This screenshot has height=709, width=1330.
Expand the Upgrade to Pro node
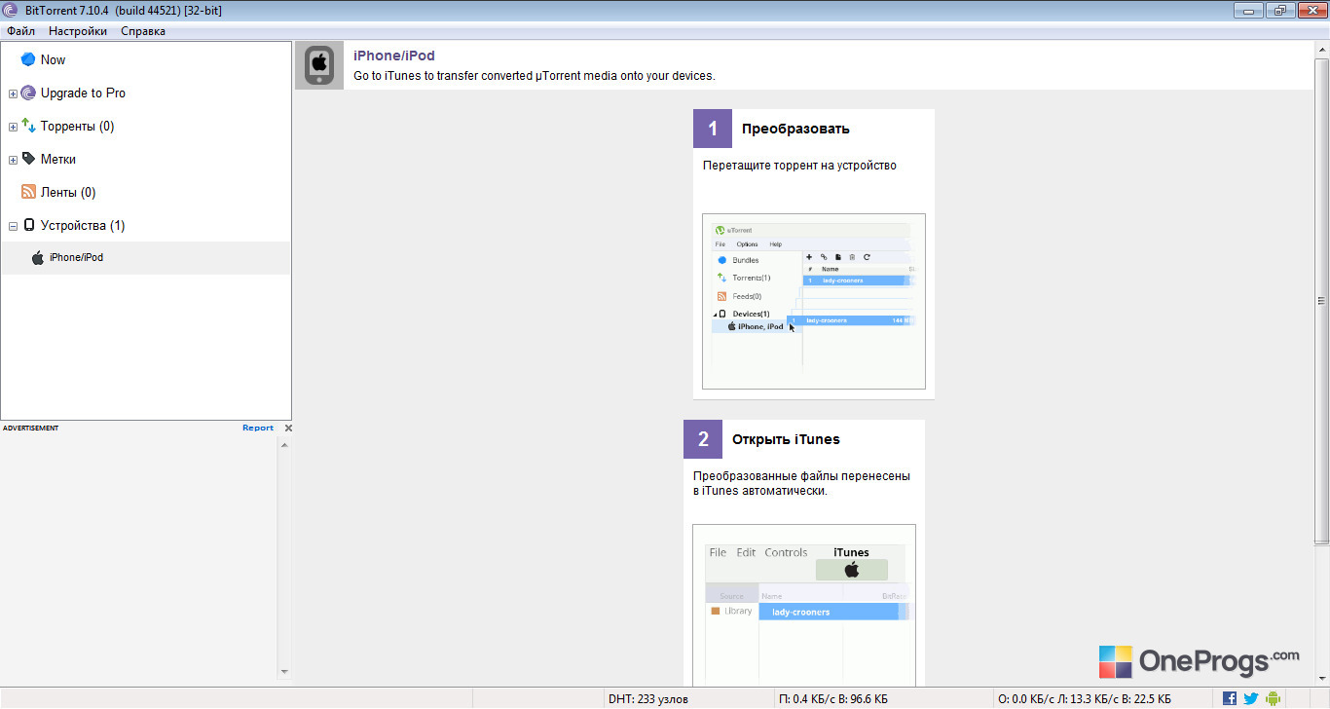coord(13,94)
